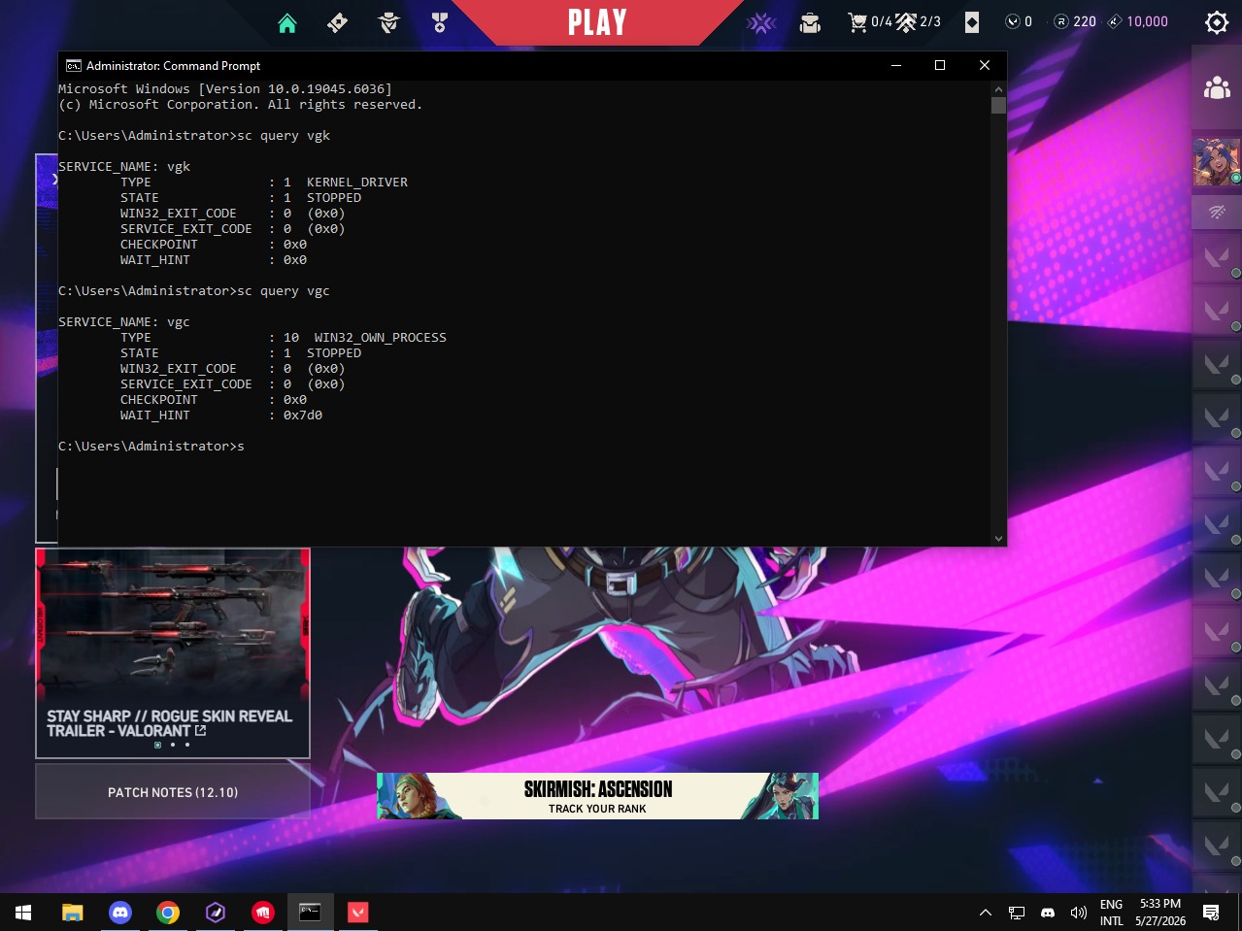
Task: Select the second news carousel dot
Action: 173,745
